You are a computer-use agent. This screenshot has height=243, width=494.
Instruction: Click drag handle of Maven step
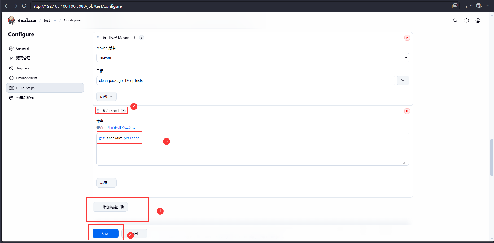click(98, 38)
